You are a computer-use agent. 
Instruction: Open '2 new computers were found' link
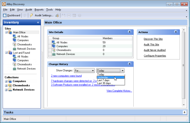[66, 76]
